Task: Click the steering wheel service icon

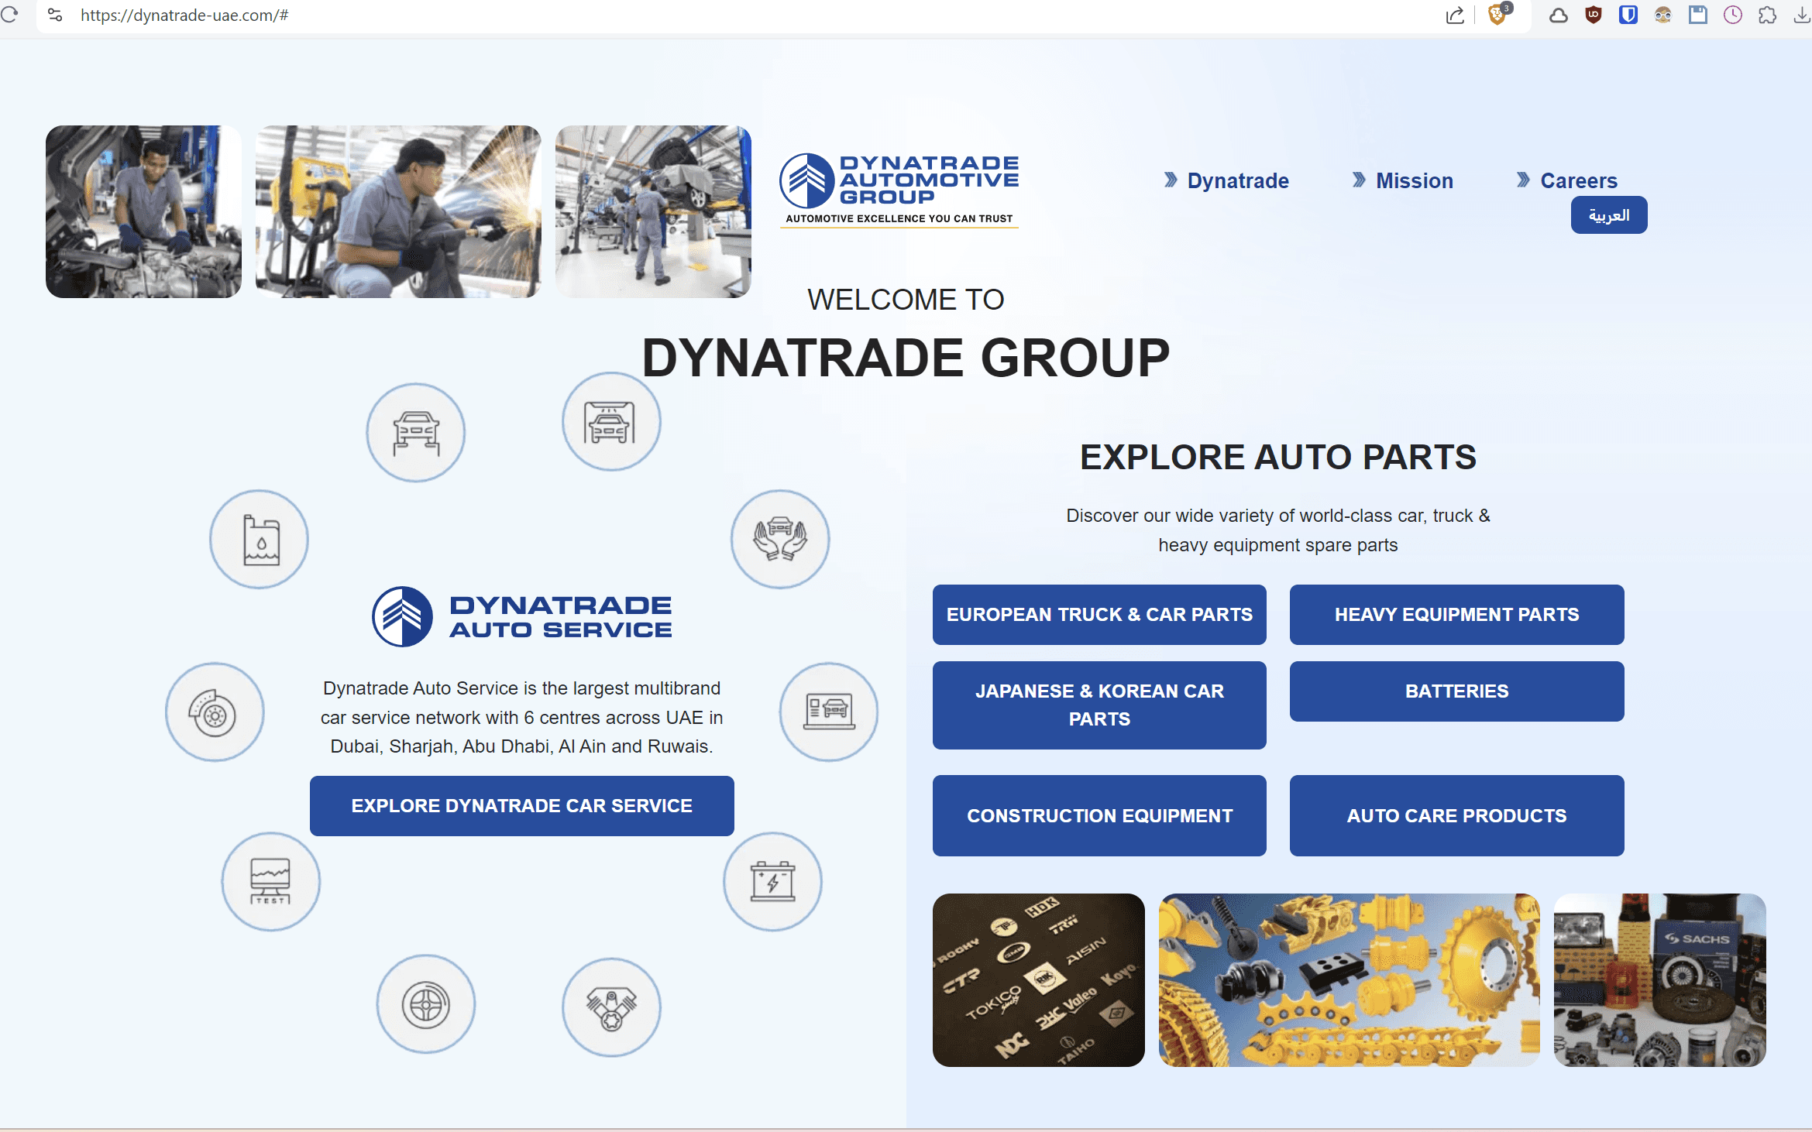Action: (x=426, y=1004)
